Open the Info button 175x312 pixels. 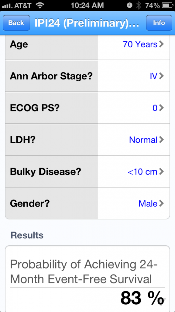coord(159,23)
